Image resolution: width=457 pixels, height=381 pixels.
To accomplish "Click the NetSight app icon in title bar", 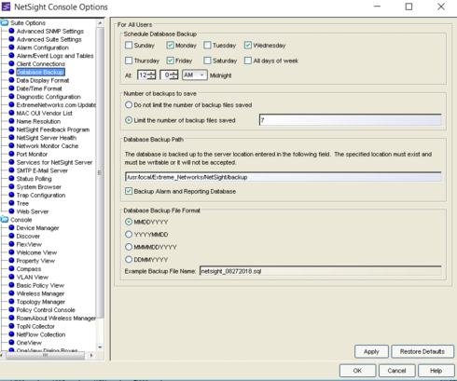I will (6, 7).
